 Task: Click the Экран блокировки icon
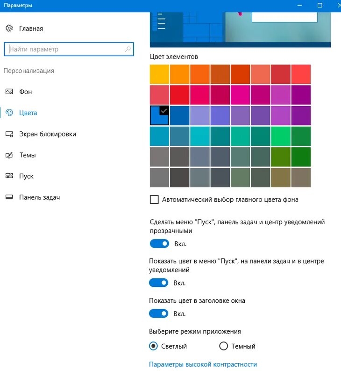[9, 134]
